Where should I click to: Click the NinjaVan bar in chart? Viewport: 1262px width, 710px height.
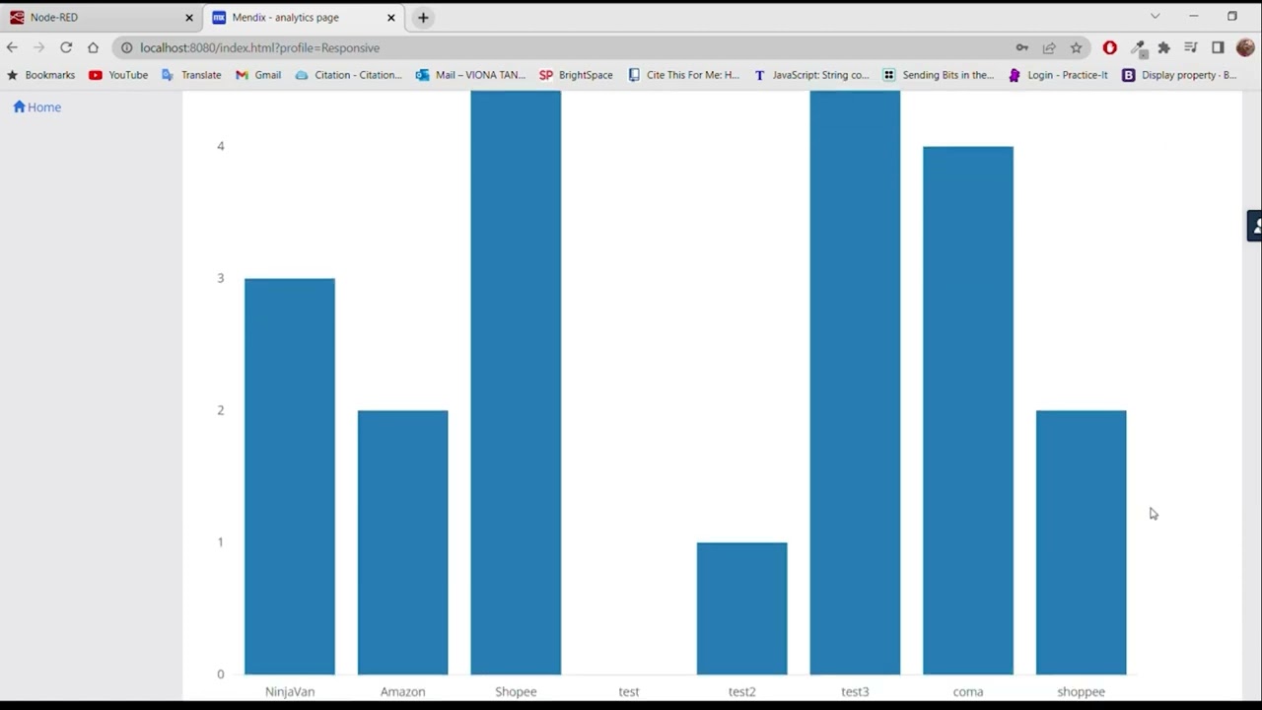290,476
